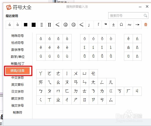Insert recent Ω symbol
This screenshot has width=151, height=126.
tap(122, 25)
